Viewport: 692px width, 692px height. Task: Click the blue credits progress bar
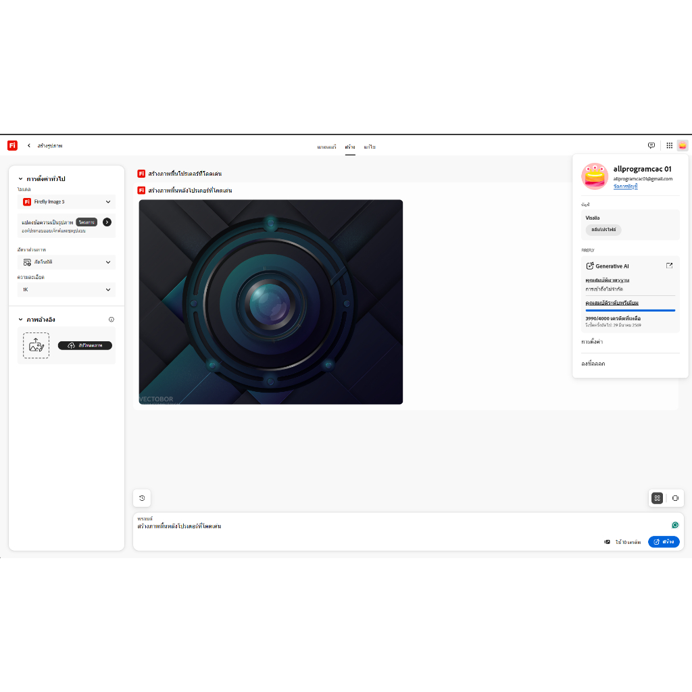click(x=631, y=311)
